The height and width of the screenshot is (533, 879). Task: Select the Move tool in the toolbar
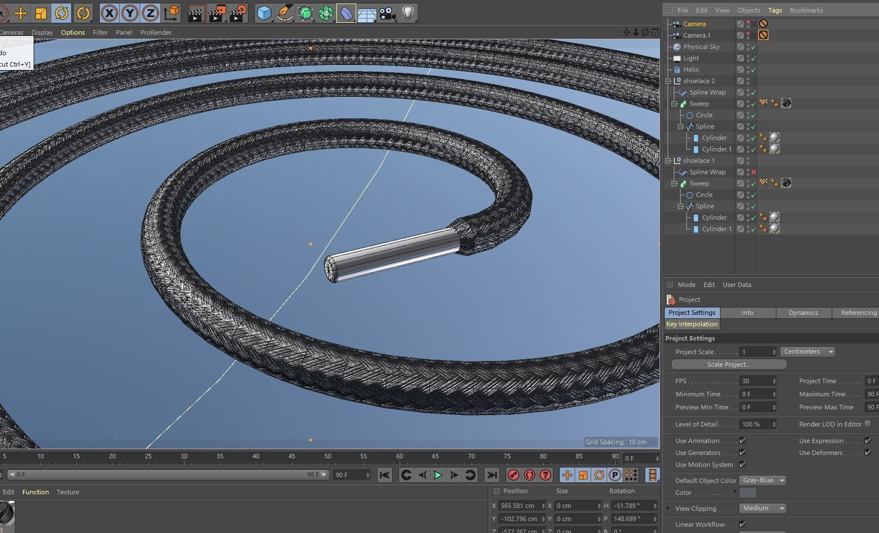(x=21, y=13)
